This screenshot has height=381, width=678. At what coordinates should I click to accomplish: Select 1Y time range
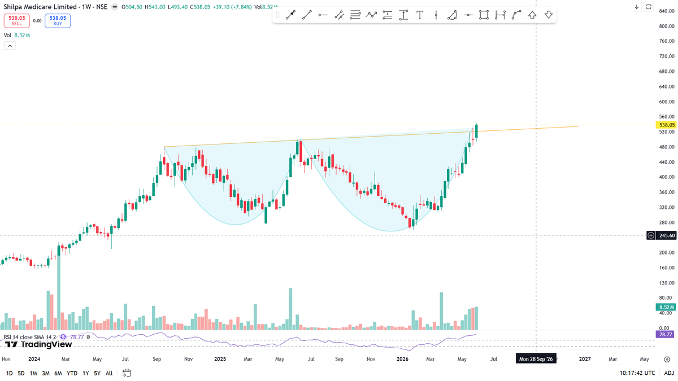(86, 373)
